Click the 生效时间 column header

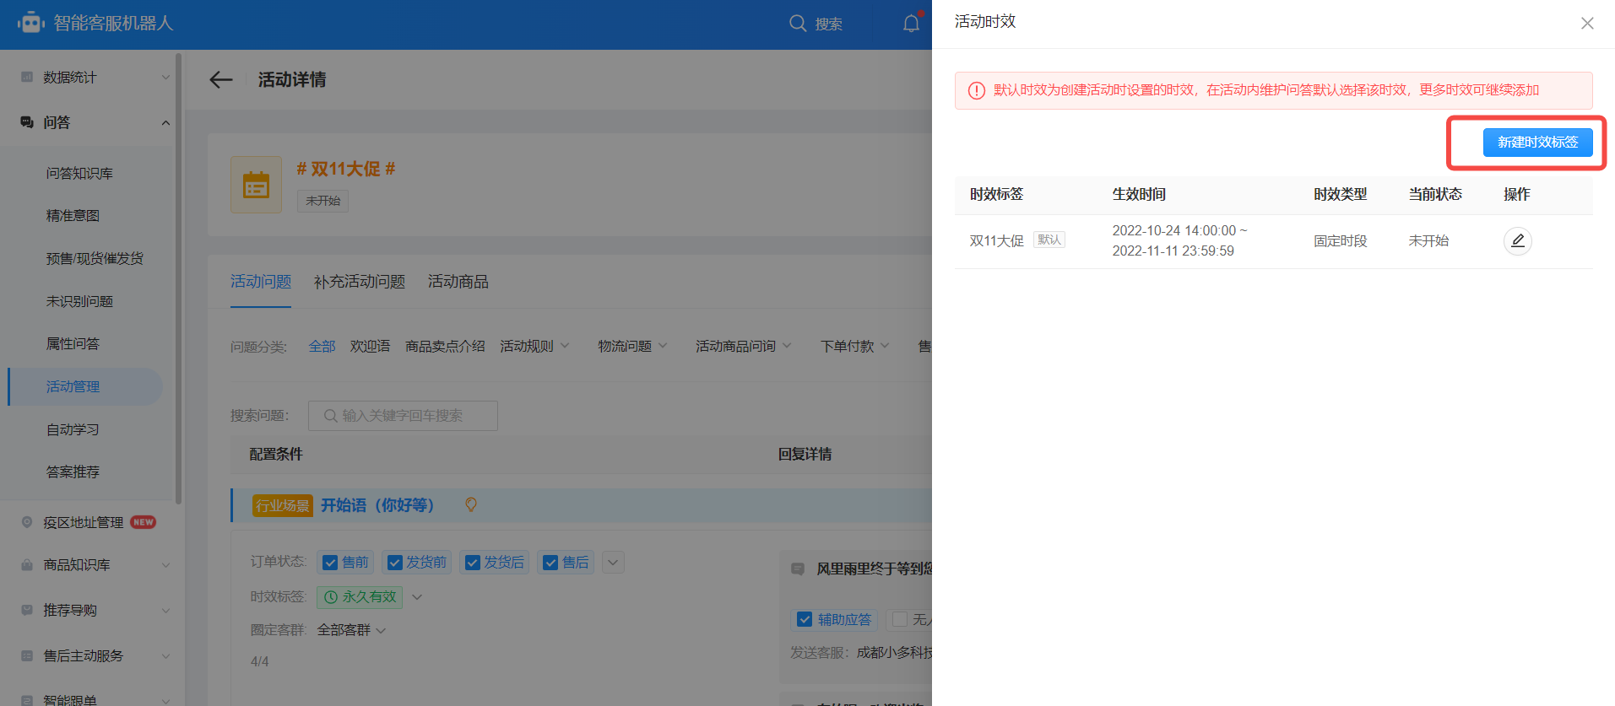point(1138,194)
